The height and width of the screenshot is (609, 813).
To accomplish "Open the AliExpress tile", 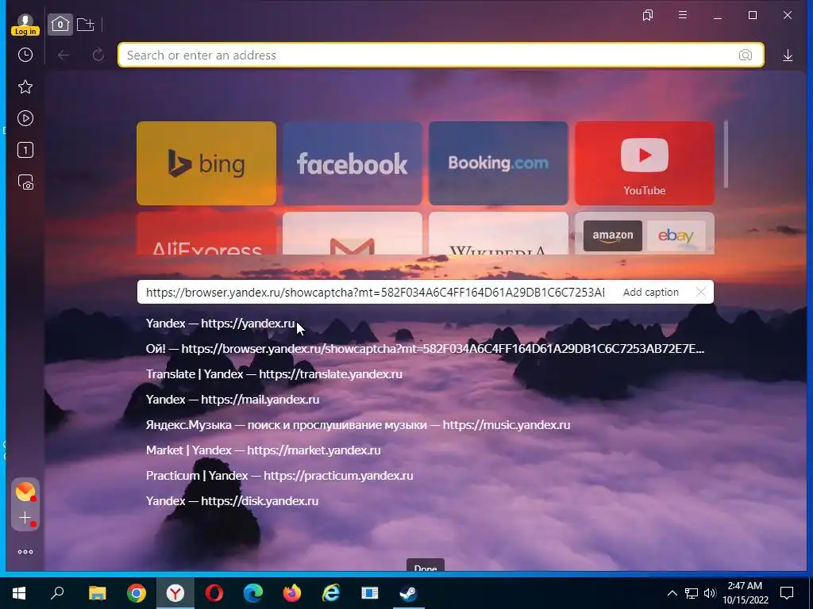I will tap(206, 234).
